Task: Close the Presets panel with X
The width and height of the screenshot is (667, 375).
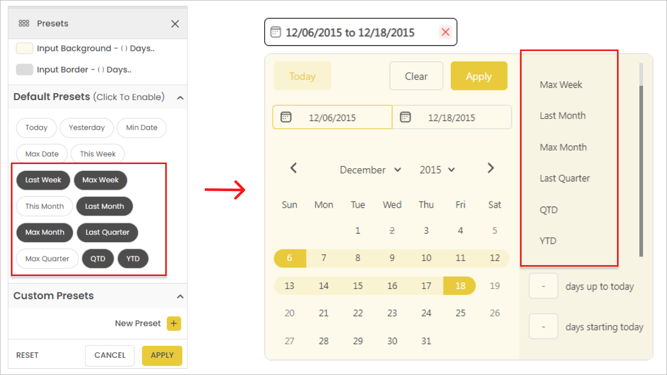Action: [175, 24]
